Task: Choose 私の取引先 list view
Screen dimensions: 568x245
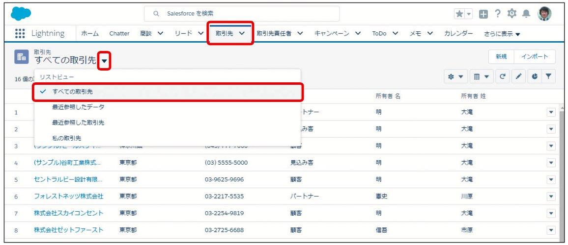Action: 168,138
